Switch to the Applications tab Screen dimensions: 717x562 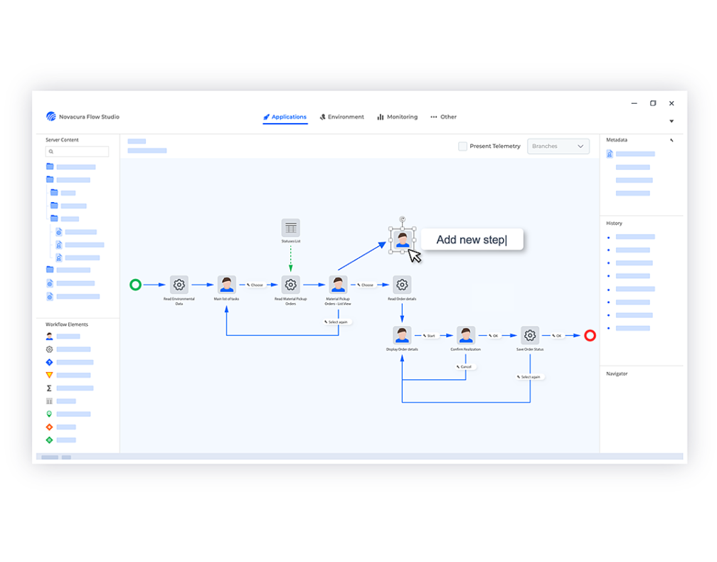[285, 117]
